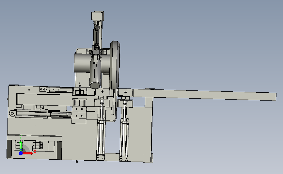The height and width of the screenshot is (174, 283).
Task: Select the circular saw blade disc in model
Action: point(115,65)
